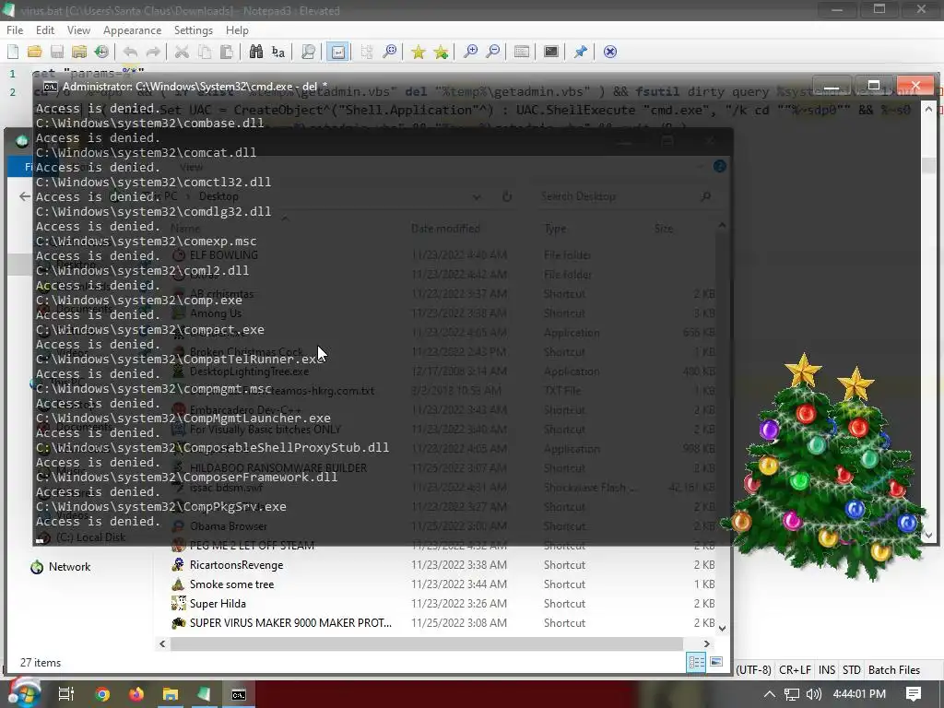Select Smoke some tree shortcut in Explorer
Image resolution: width=944 pixels, height=708 pixels.
tap(231, 584)
